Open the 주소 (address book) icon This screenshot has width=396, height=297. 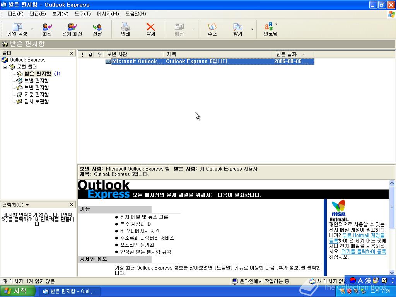(x=212, y=29)
